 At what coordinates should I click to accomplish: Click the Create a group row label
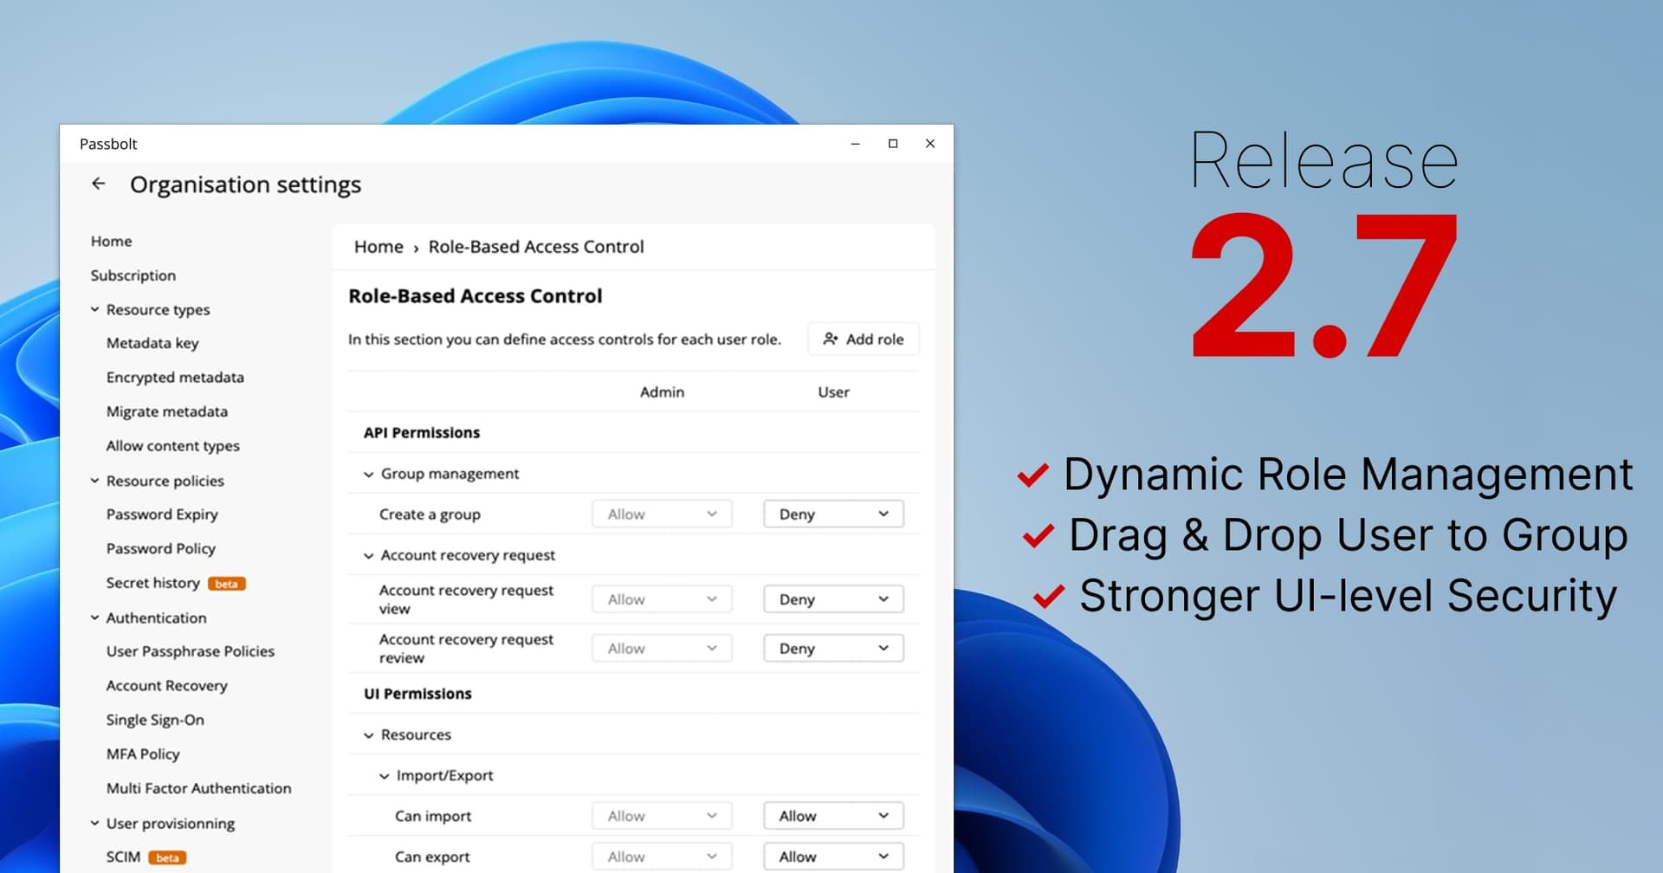430,514
